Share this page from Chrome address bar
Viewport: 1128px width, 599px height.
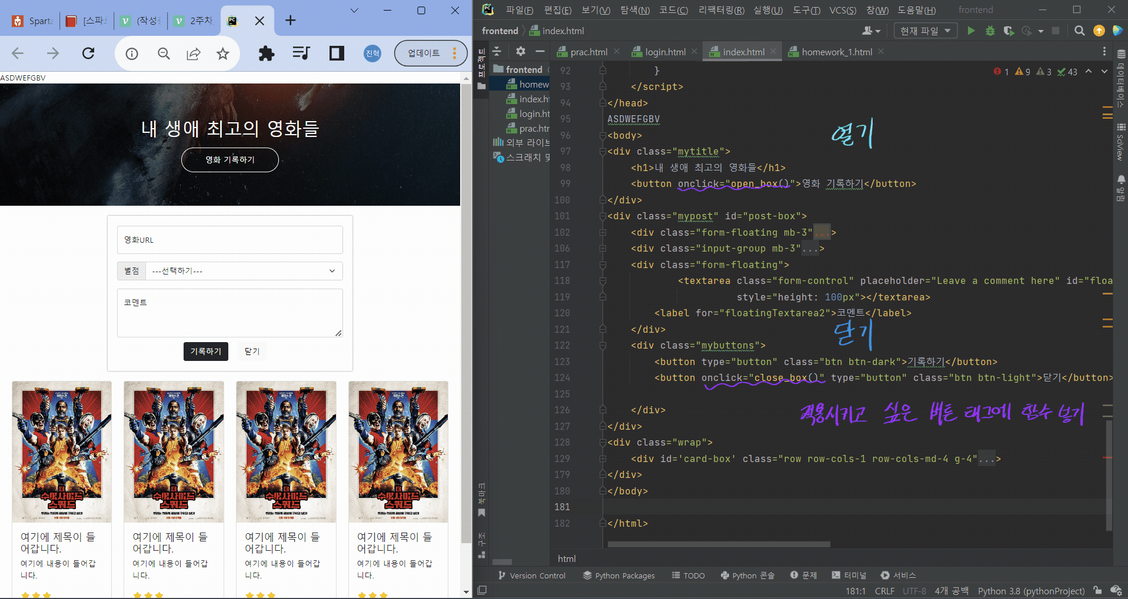(193, 54)
